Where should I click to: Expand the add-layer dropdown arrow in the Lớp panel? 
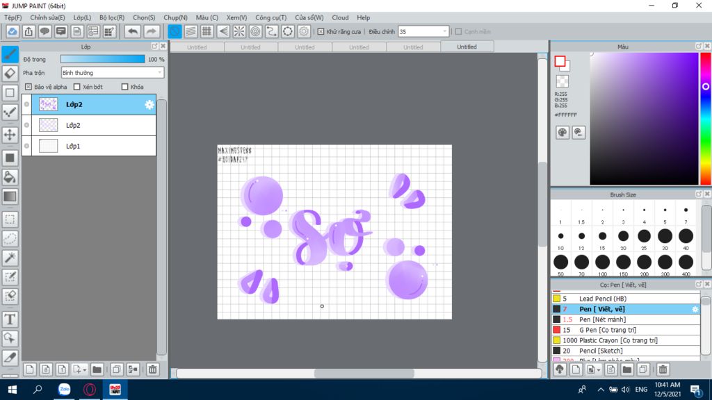84,370
